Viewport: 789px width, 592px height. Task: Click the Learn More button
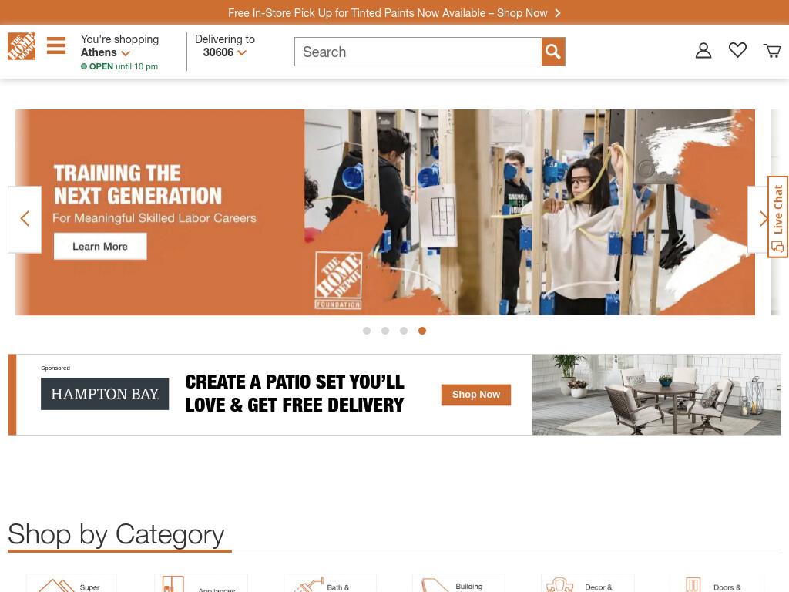100,246
